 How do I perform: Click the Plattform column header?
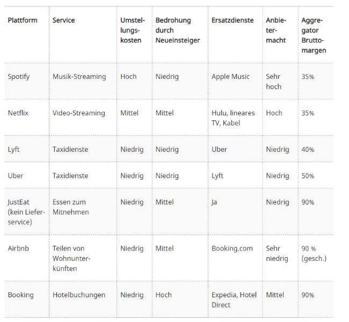tap(23, 20)
